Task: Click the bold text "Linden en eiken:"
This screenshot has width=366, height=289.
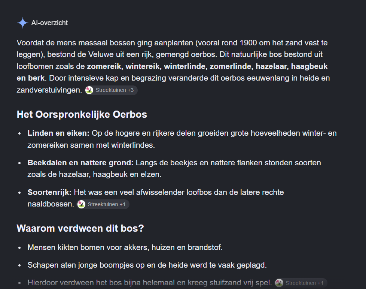Action: [x=59, y=133]
